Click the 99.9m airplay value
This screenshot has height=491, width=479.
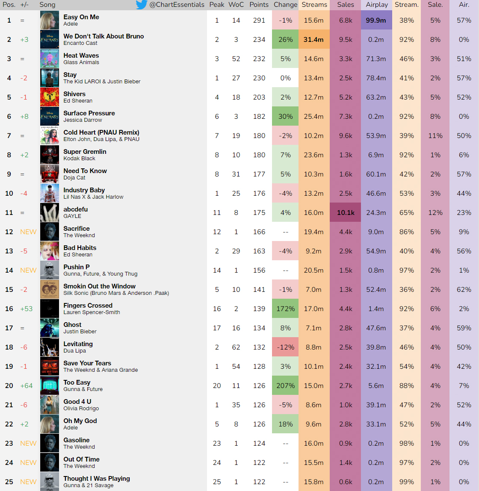pos(376,21)
